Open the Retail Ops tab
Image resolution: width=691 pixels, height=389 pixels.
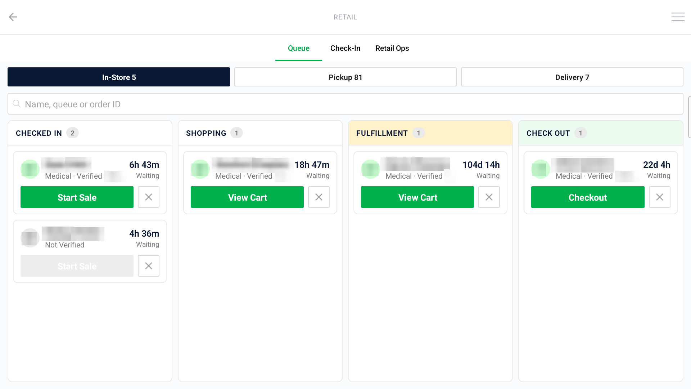(392, 48)
